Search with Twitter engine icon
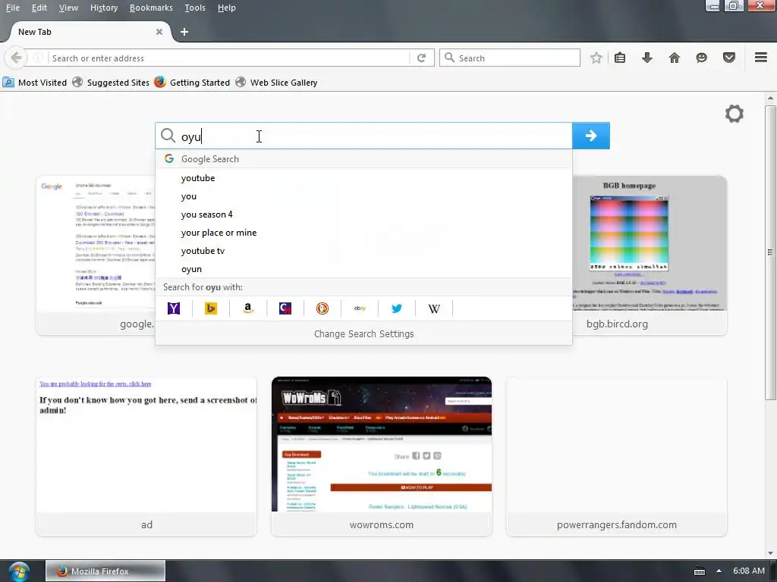 (396, 308)
